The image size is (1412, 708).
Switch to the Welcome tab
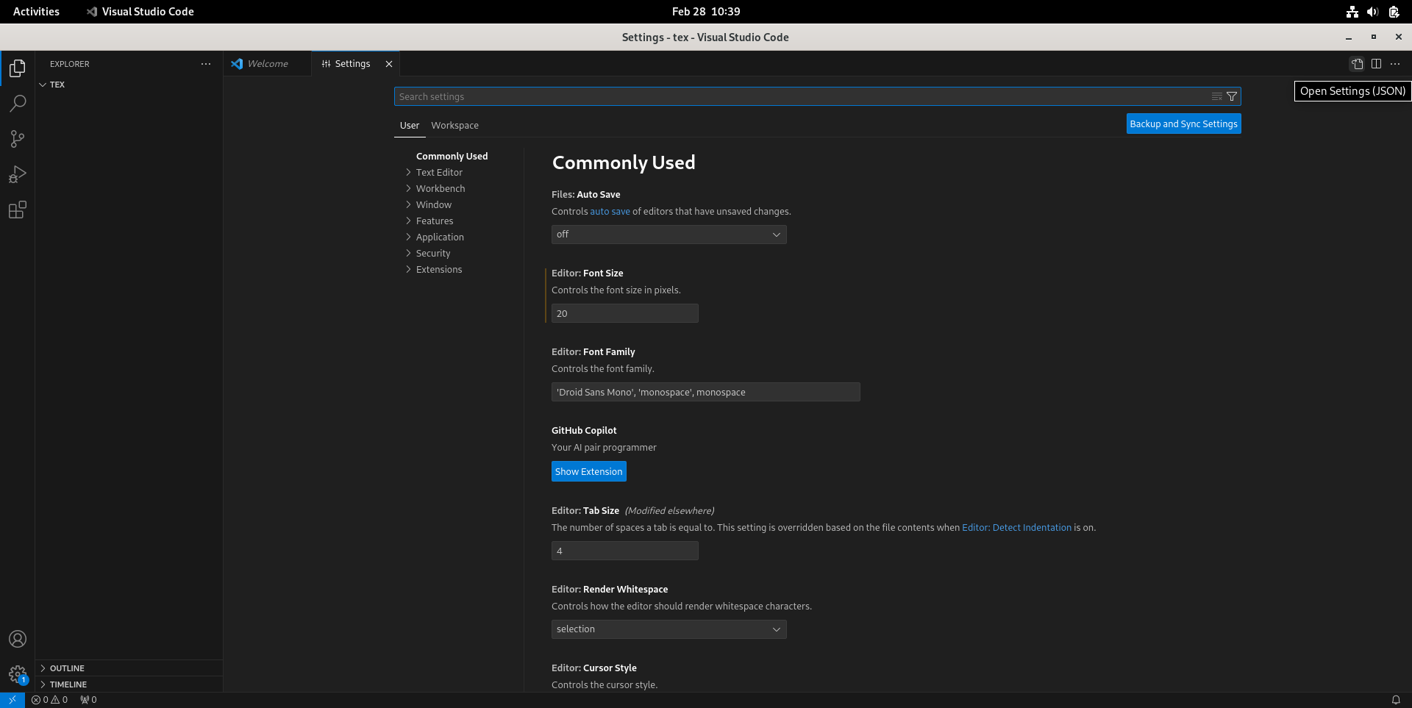click(267, 64)
